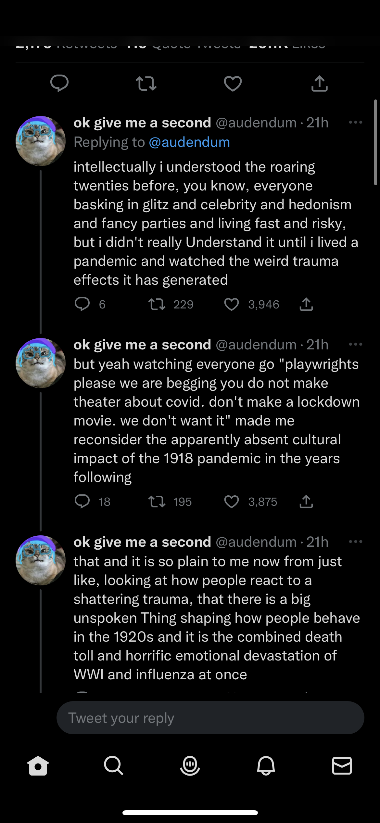This screenshot has width=380, height=823.
Task: Open the @audendum mention link
Action: pos(189,142)
